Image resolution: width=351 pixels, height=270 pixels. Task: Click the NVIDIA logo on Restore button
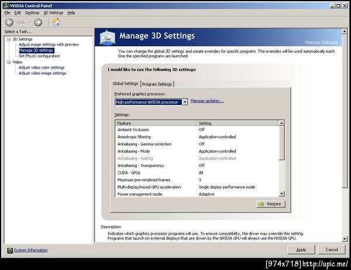click(x=261, y=204)
